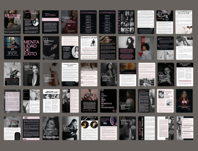Viewport: 198px width, 151px height.
Task: Select the Tu Éxito Se Mide page
Action: (108, 101)
